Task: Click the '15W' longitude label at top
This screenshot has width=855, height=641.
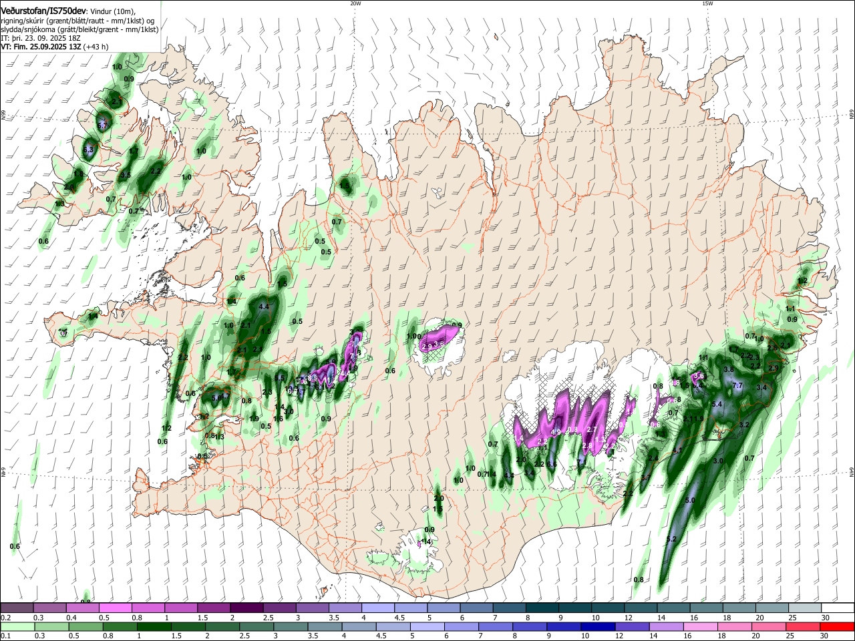Action: pos(707,3)
